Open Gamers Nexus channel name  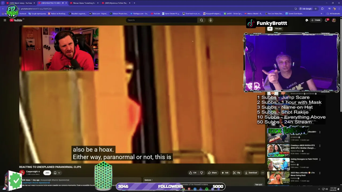(296, 151)
